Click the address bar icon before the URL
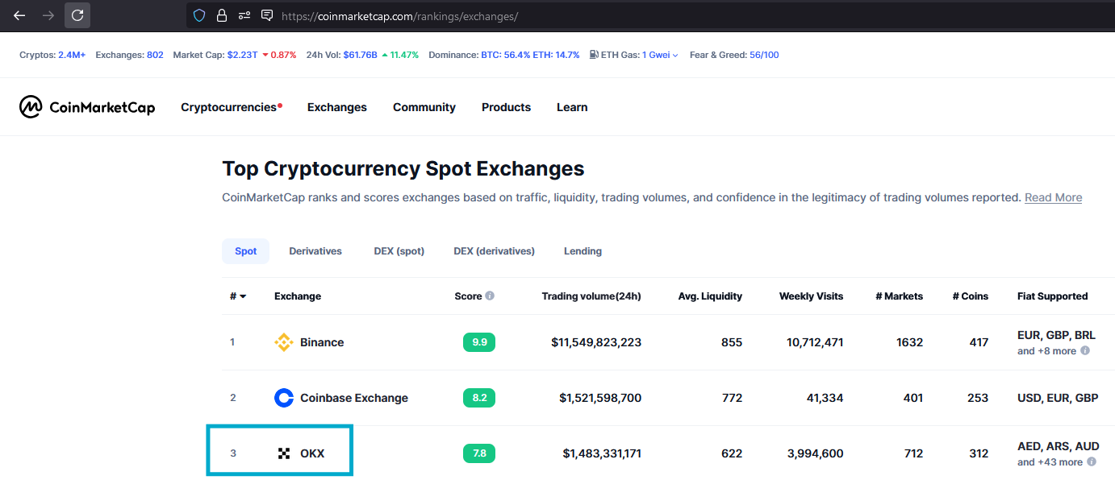The image size is (1115, 480). coord(267,15)
